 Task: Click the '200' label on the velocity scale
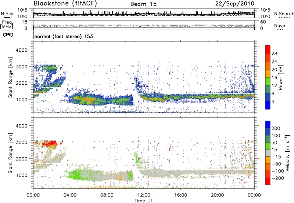276,128
